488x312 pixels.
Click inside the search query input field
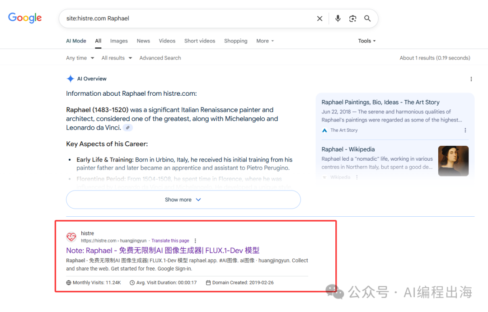point(190,19)
